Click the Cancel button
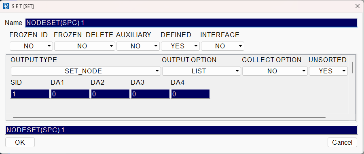This screenshot has height=154, width=364. [x=342, y=142]
